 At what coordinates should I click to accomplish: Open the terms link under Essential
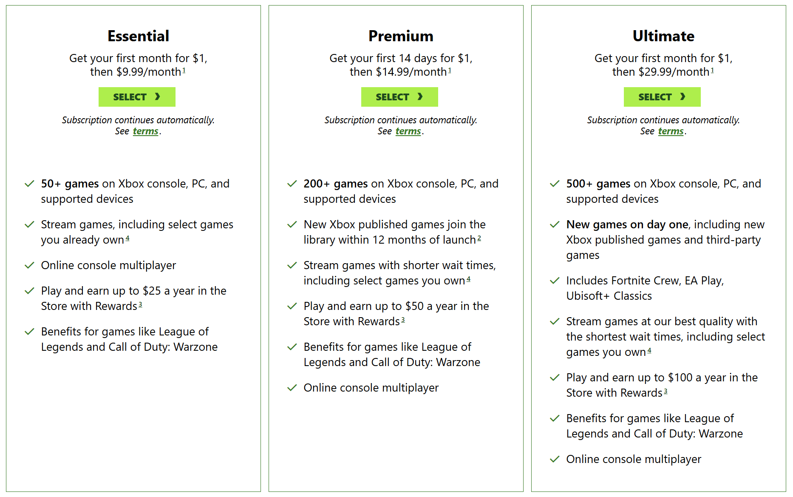click(145, 131)
